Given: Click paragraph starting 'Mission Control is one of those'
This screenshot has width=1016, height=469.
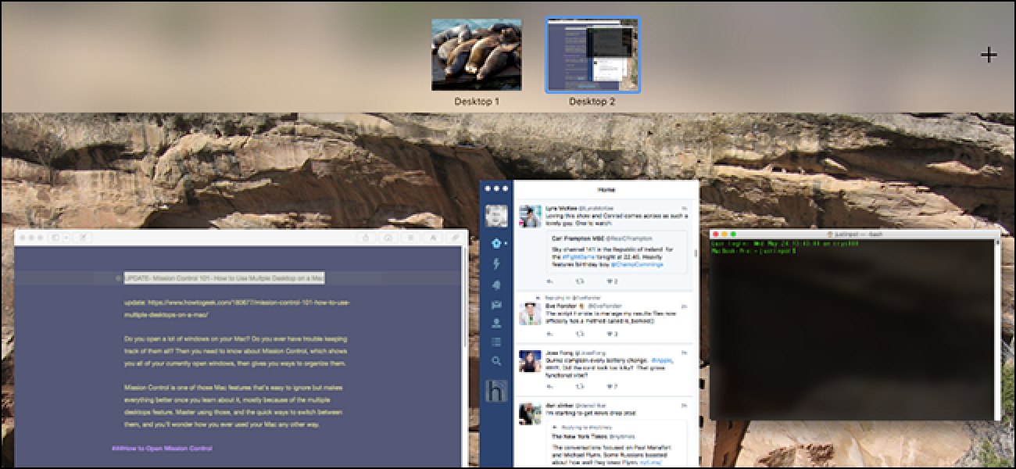Looking at the screenshot, I should click(234, 406).
